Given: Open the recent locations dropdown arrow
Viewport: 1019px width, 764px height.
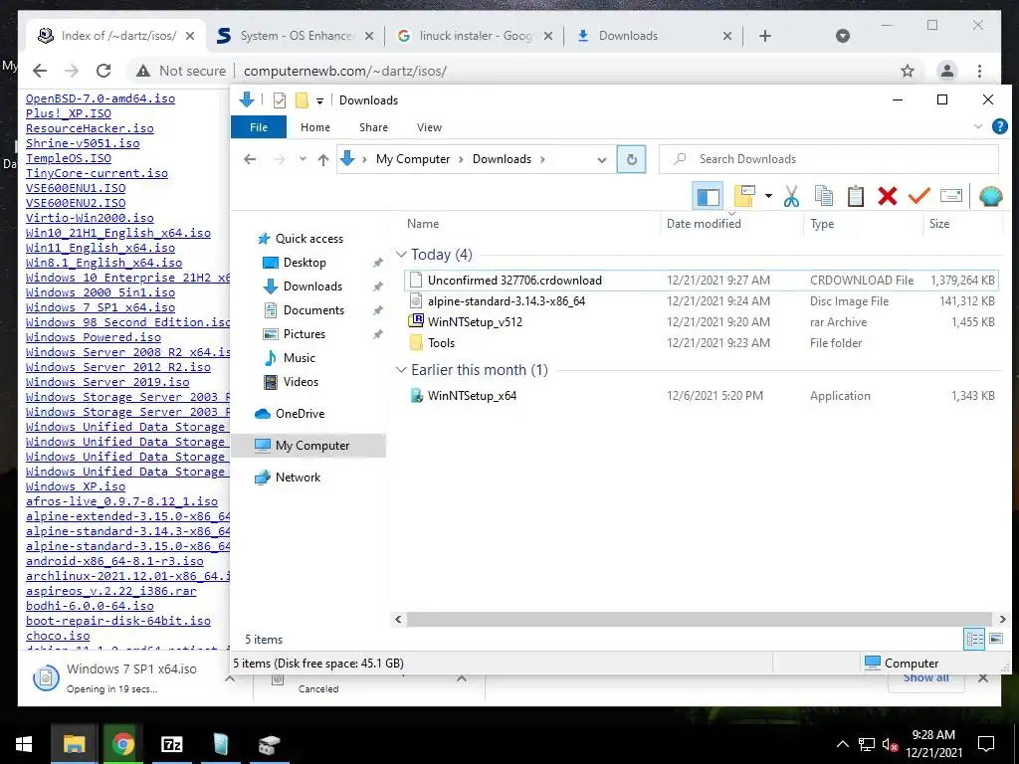Looking at the screenshot, I should click(x=303, y=159).
